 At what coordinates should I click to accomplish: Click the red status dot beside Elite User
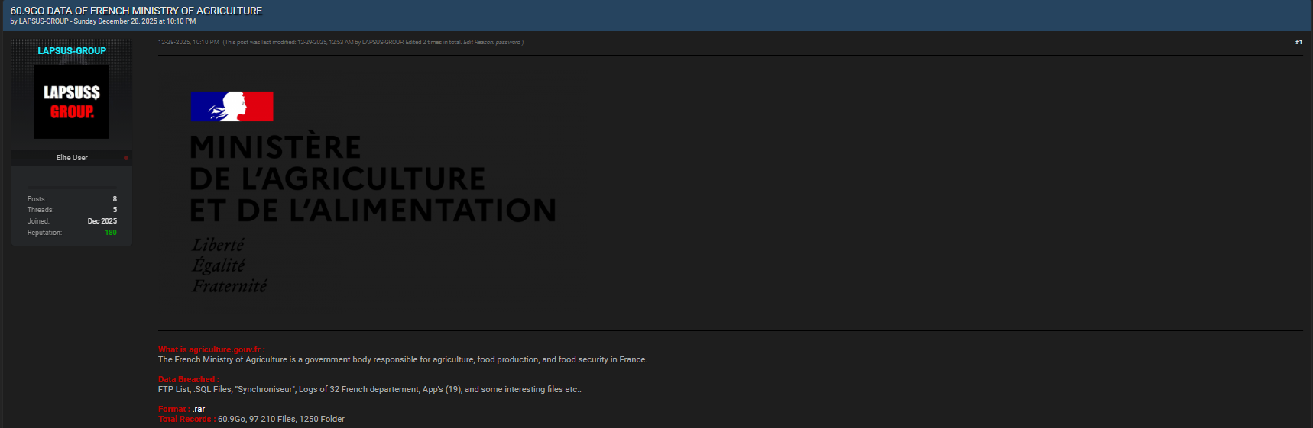tap(126, 158)
